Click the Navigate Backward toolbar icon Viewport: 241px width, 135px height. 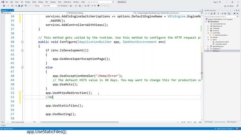(x=4, y=6)
